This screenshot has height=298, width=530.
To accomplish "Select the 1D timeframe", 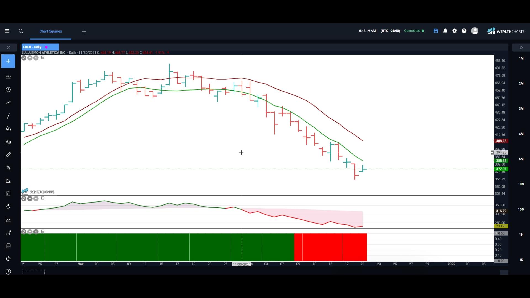I will coord(521,260).
